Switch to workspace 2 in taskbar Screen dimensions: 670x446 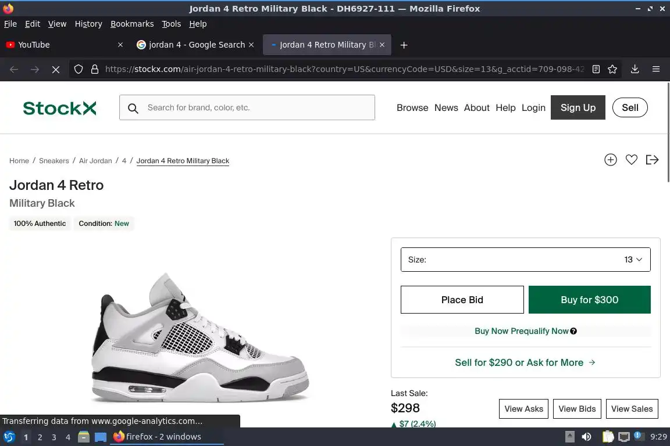(x=40, y=437)
